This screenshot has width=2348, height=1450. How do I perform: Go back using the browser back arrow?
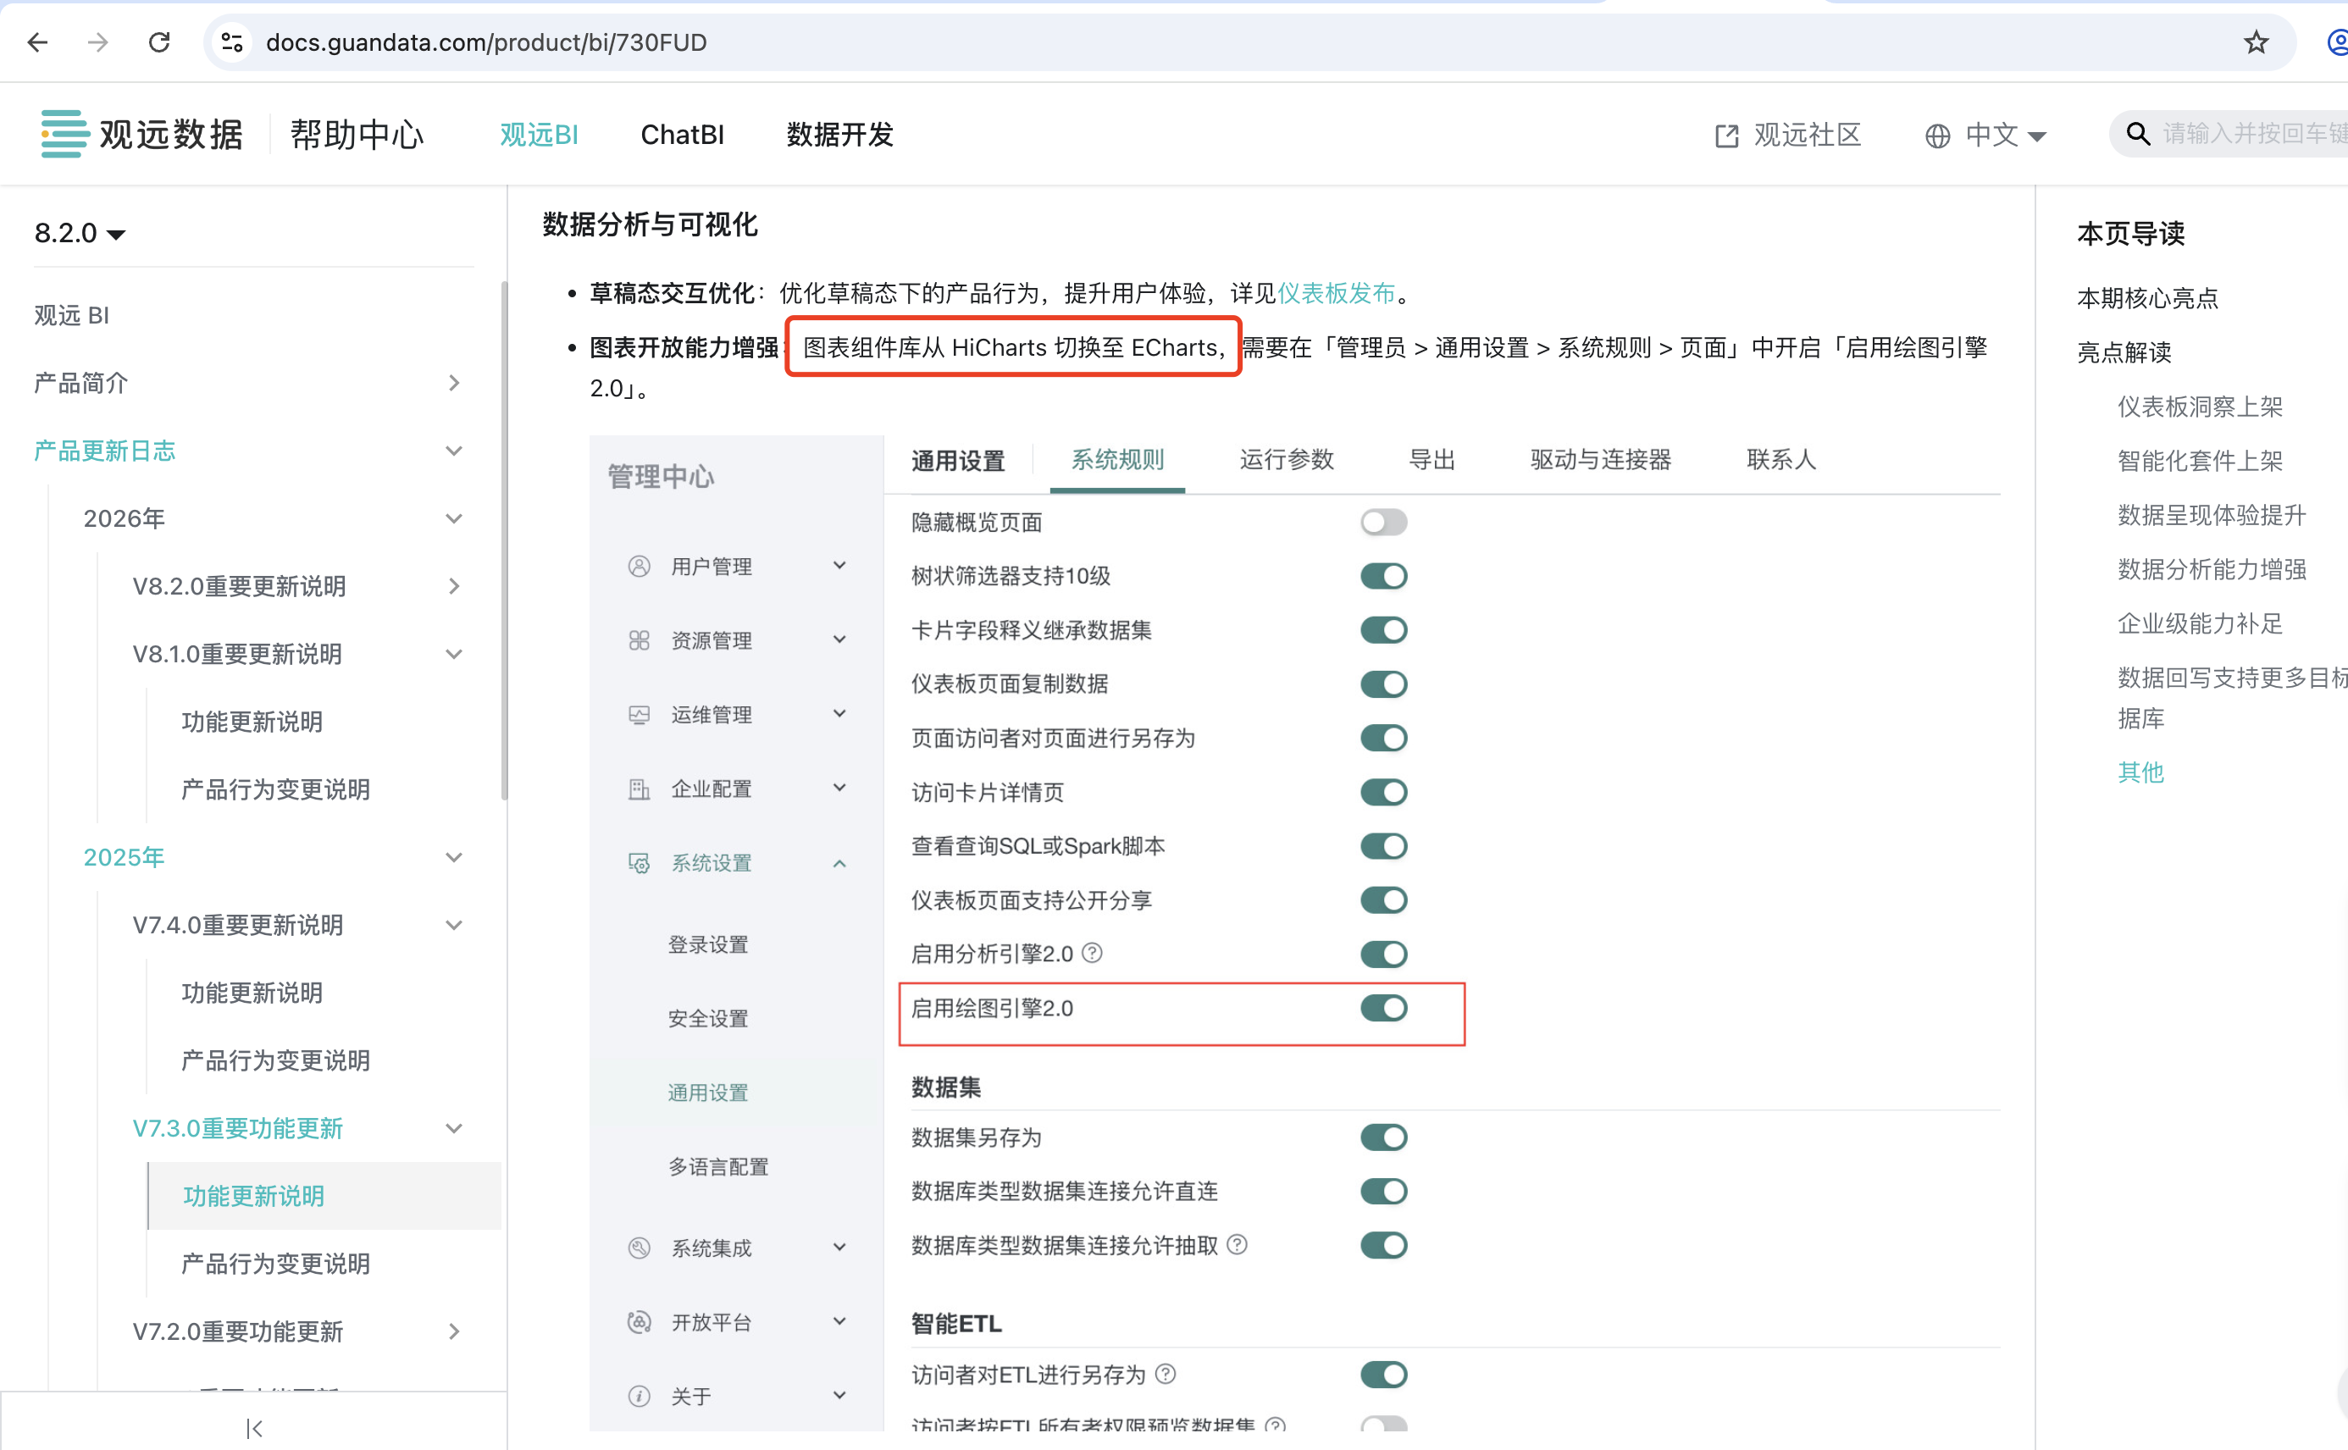[x=37, y=42]
